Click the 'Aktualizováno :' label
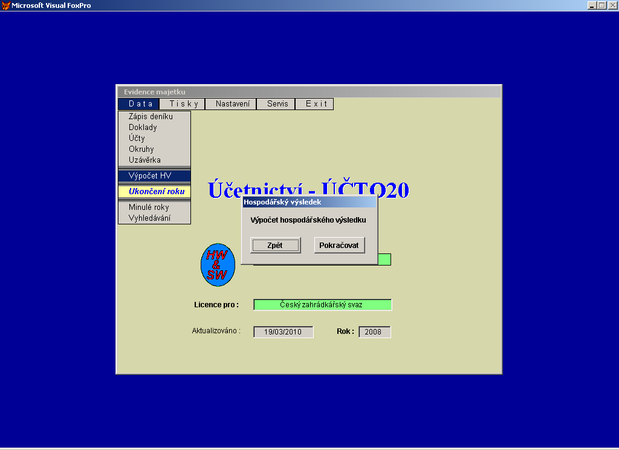 [x=216, y=331]
